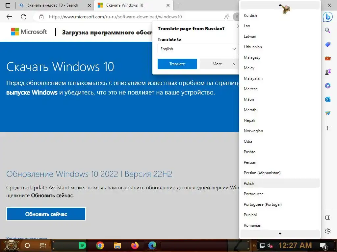Choose Romanian from language list
This screenshot has width=337, height=252.
tap(280, 225)
